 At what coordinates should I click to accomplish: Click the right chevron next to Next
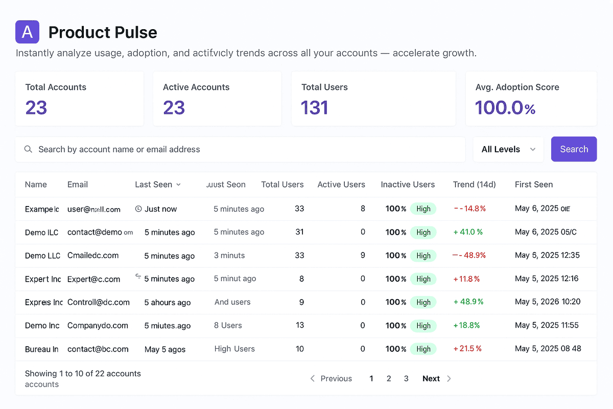coord(449,378)
